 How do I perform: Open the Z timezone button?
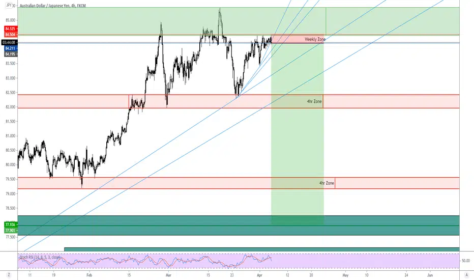tap(9, 275)
